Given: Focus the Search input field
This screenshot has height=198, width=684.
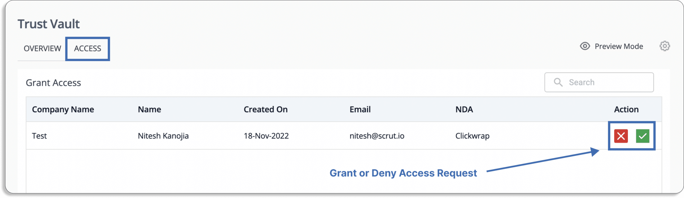Looking at the screenshot, I should [x=599, y=82].
